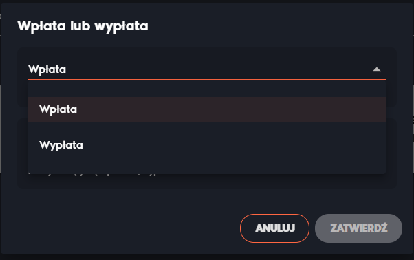Click the ANULUJ button
414x260 pixels.
(274, 228)
